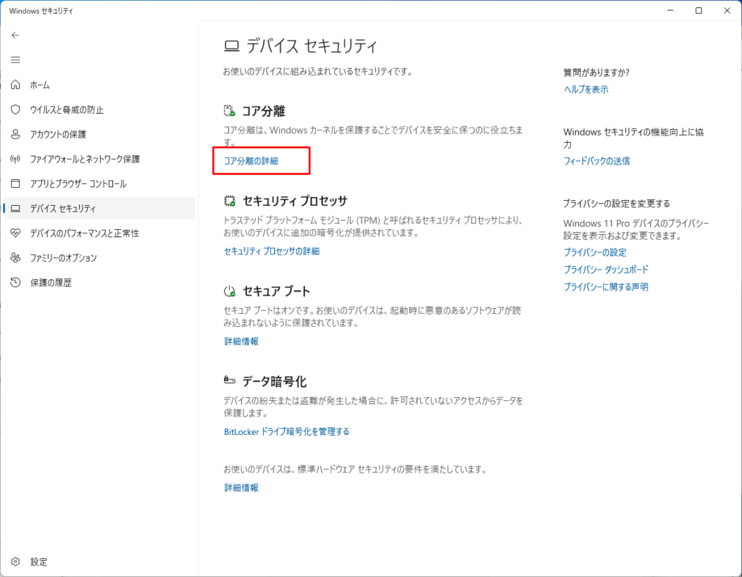The image size is (742, 577).
Task: Go to ファミリーのオプション
Action: pos(64,257)
